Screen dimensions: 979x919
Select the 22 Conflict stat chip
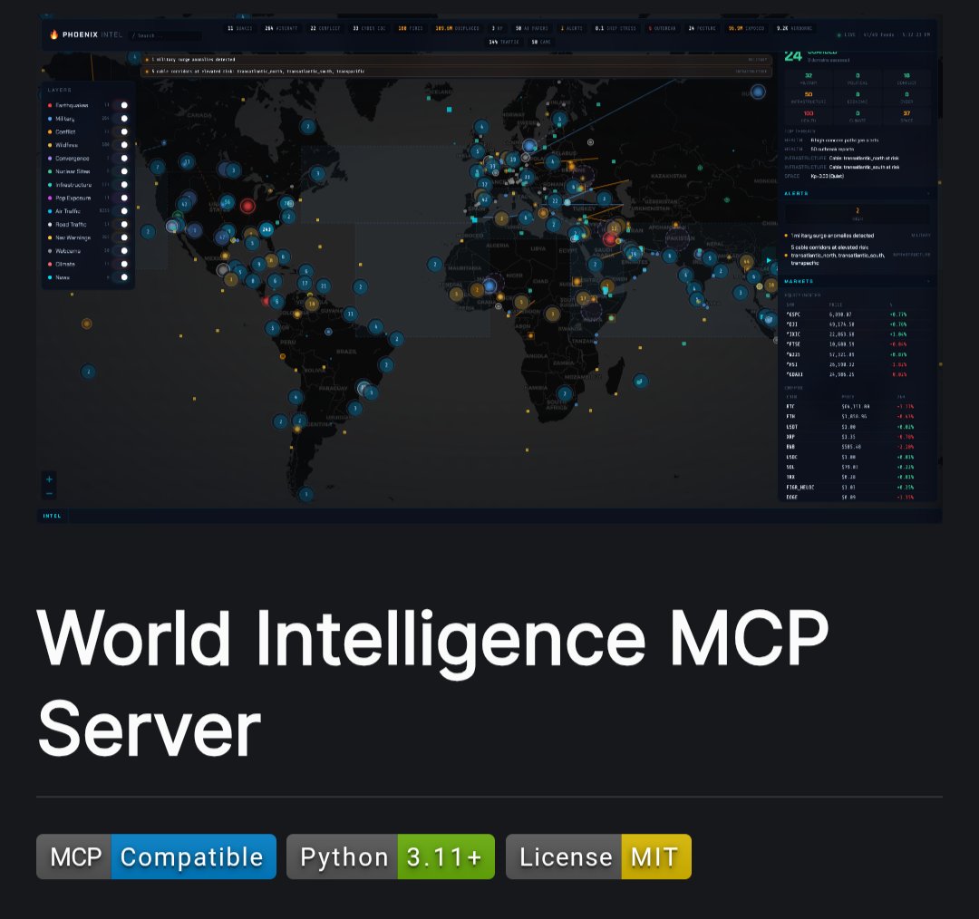pos(325,28)
